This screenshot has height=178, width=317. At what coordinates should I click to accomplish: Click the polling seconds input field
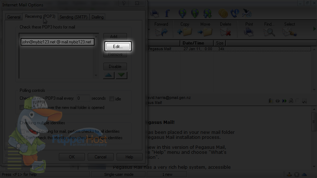[83, 98]
